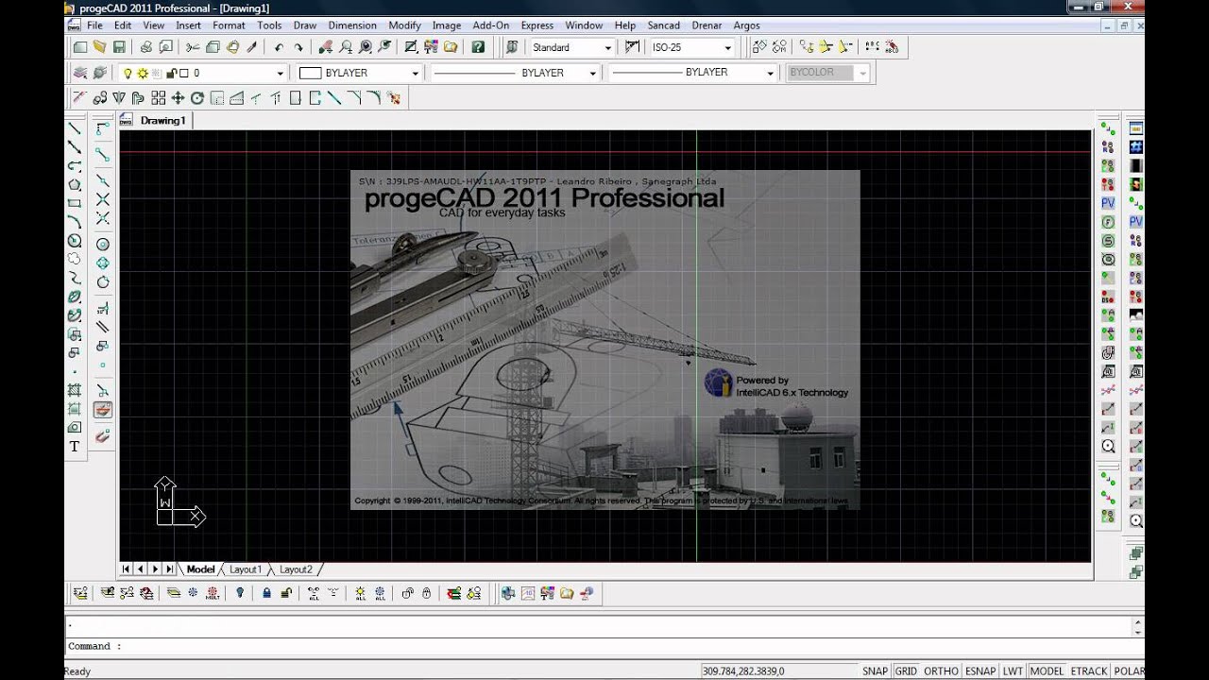Image resolution: width=1209 pixels, height=680 pixels.
Task: Switch to the Layout1 tab
Action: (246, 569)
